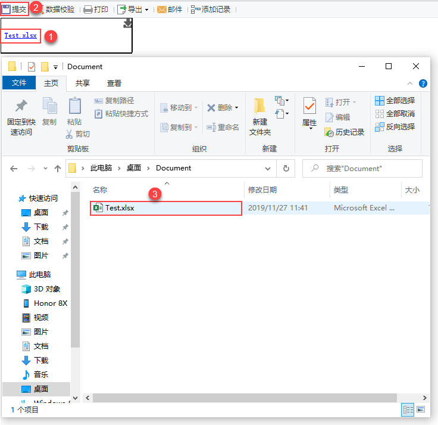Click the 搜索"Document" search box

362,169
